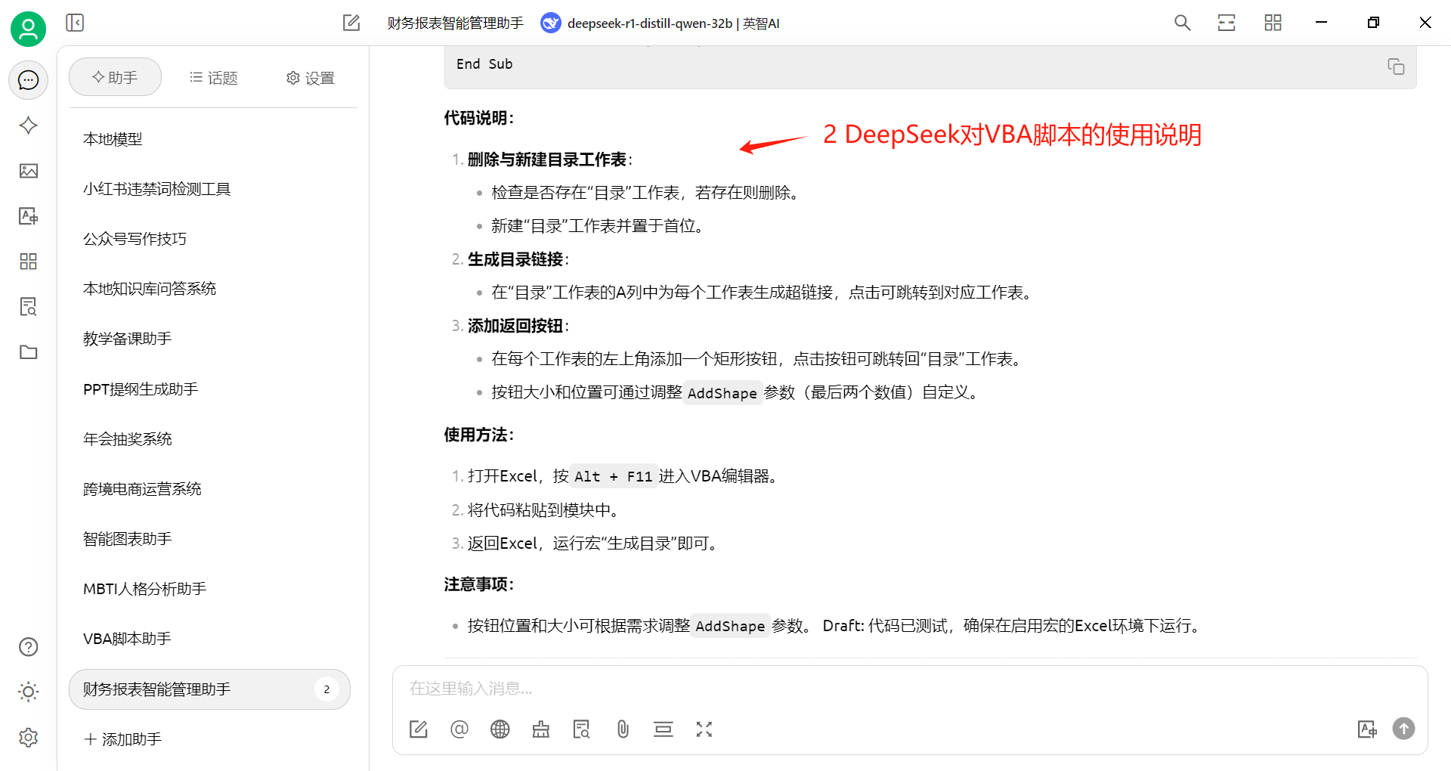Click the send message arrow button
This screenshot has height=771, width=1451.
pos(1403,729)
